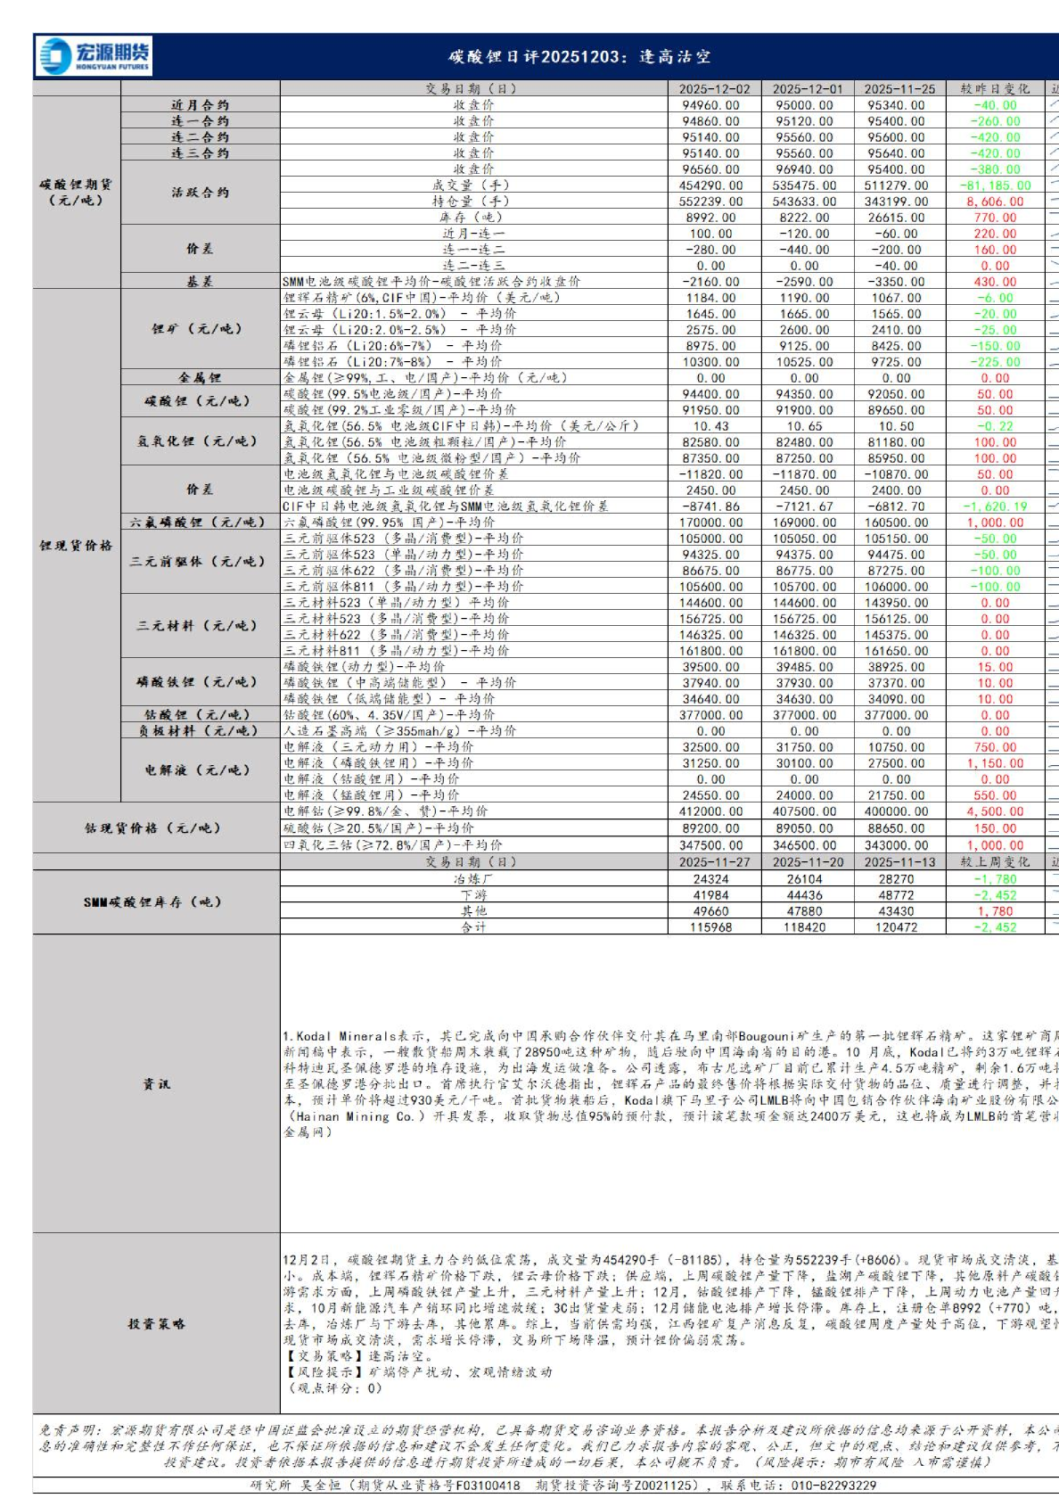This screenshot has width=1059, height=1498.
Task: Click the 资讯 section heading
Action: click(x=156, y=1084)
